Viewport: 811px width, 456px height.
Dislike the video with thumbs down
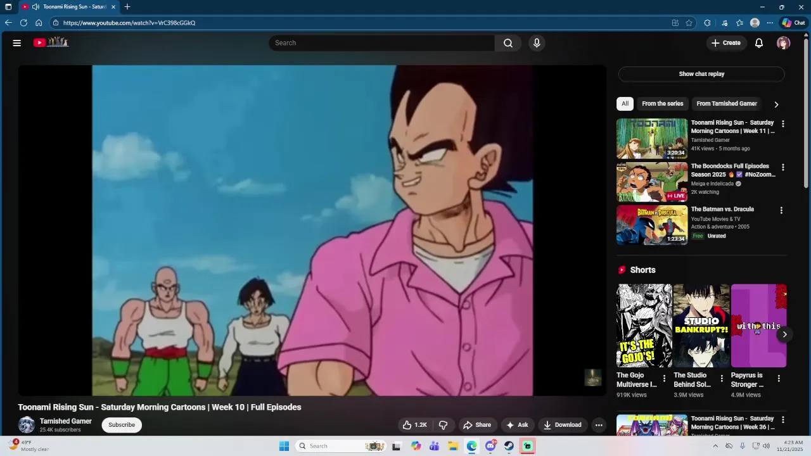pos(444,425)
